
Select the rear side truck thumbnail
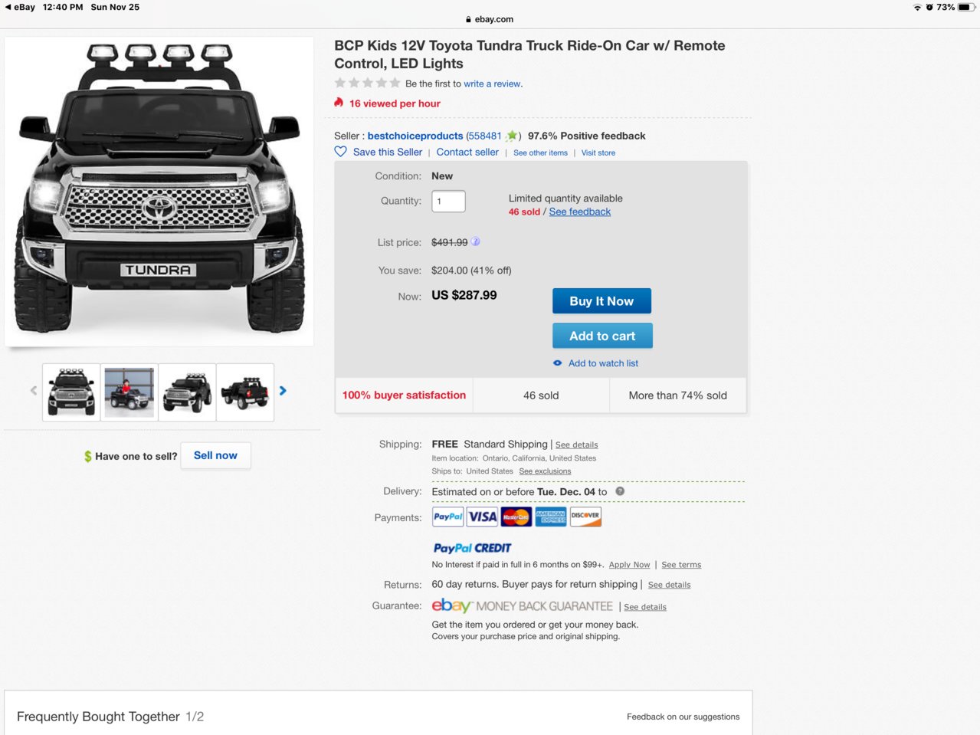pyautogui.click(x=245, y=392)
